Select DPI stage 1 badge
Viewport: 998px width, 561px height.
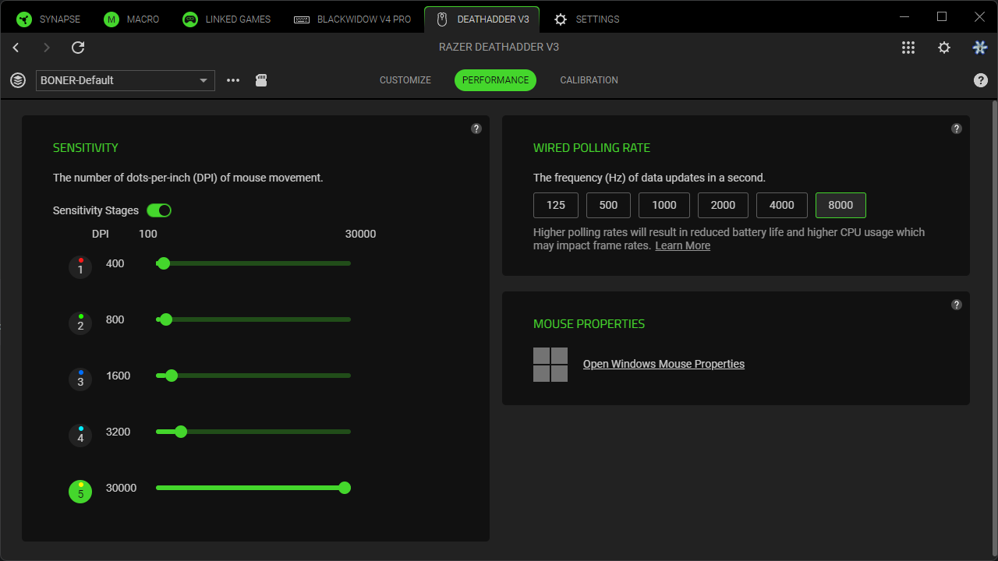point(80,267)
